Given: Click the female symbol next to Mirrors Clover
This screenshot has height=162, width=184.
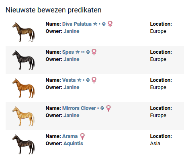Looking at the screenshot, I should [x=108, y=108].
